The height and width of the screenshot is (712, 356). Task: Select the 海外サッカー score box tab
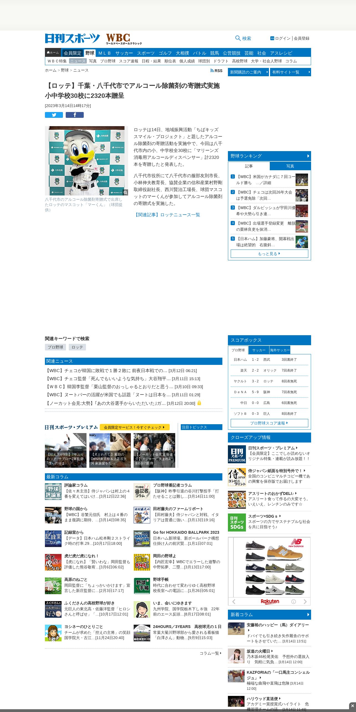280,350
